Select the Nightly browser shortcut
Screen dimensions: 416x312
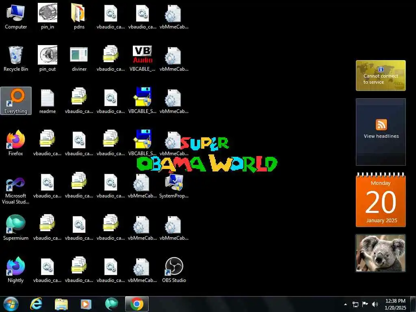[16, 270]
